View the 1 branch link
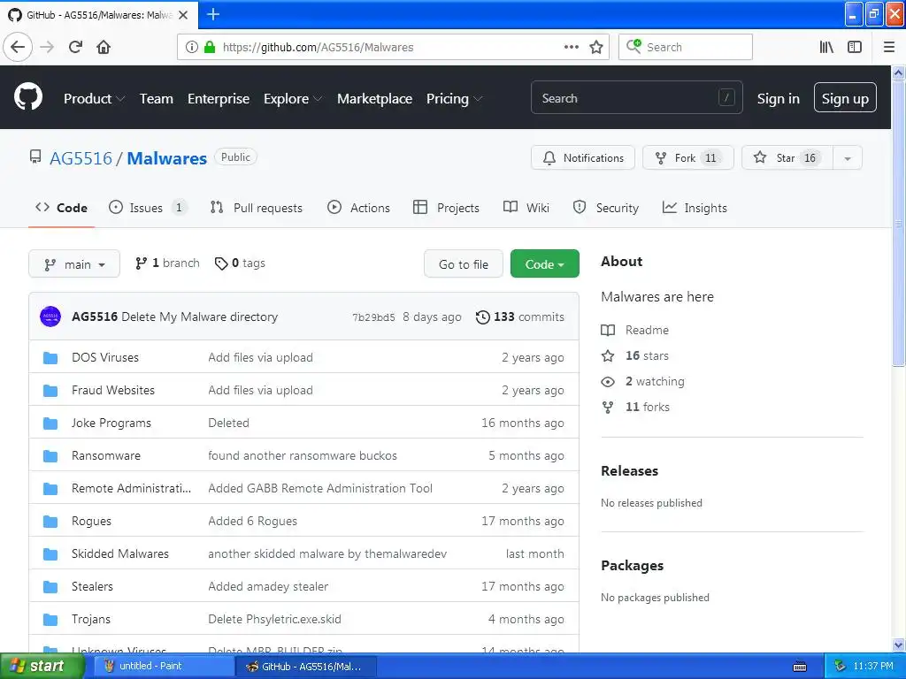The width and height of the screenshot is (906, 679). pos(167,263)
